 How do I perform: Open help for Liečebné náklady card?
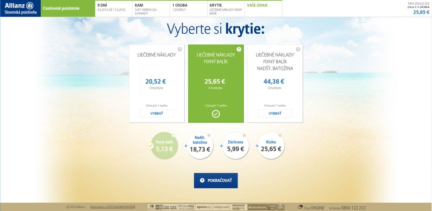180,49
